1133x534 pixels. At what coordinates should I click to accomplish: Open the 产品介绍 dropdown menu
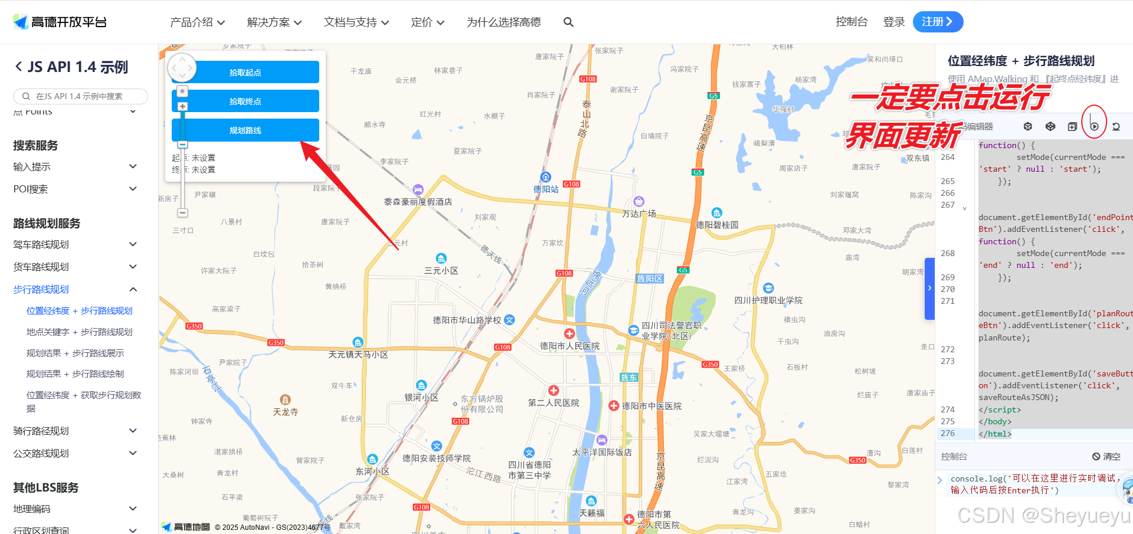coord(198,22)
